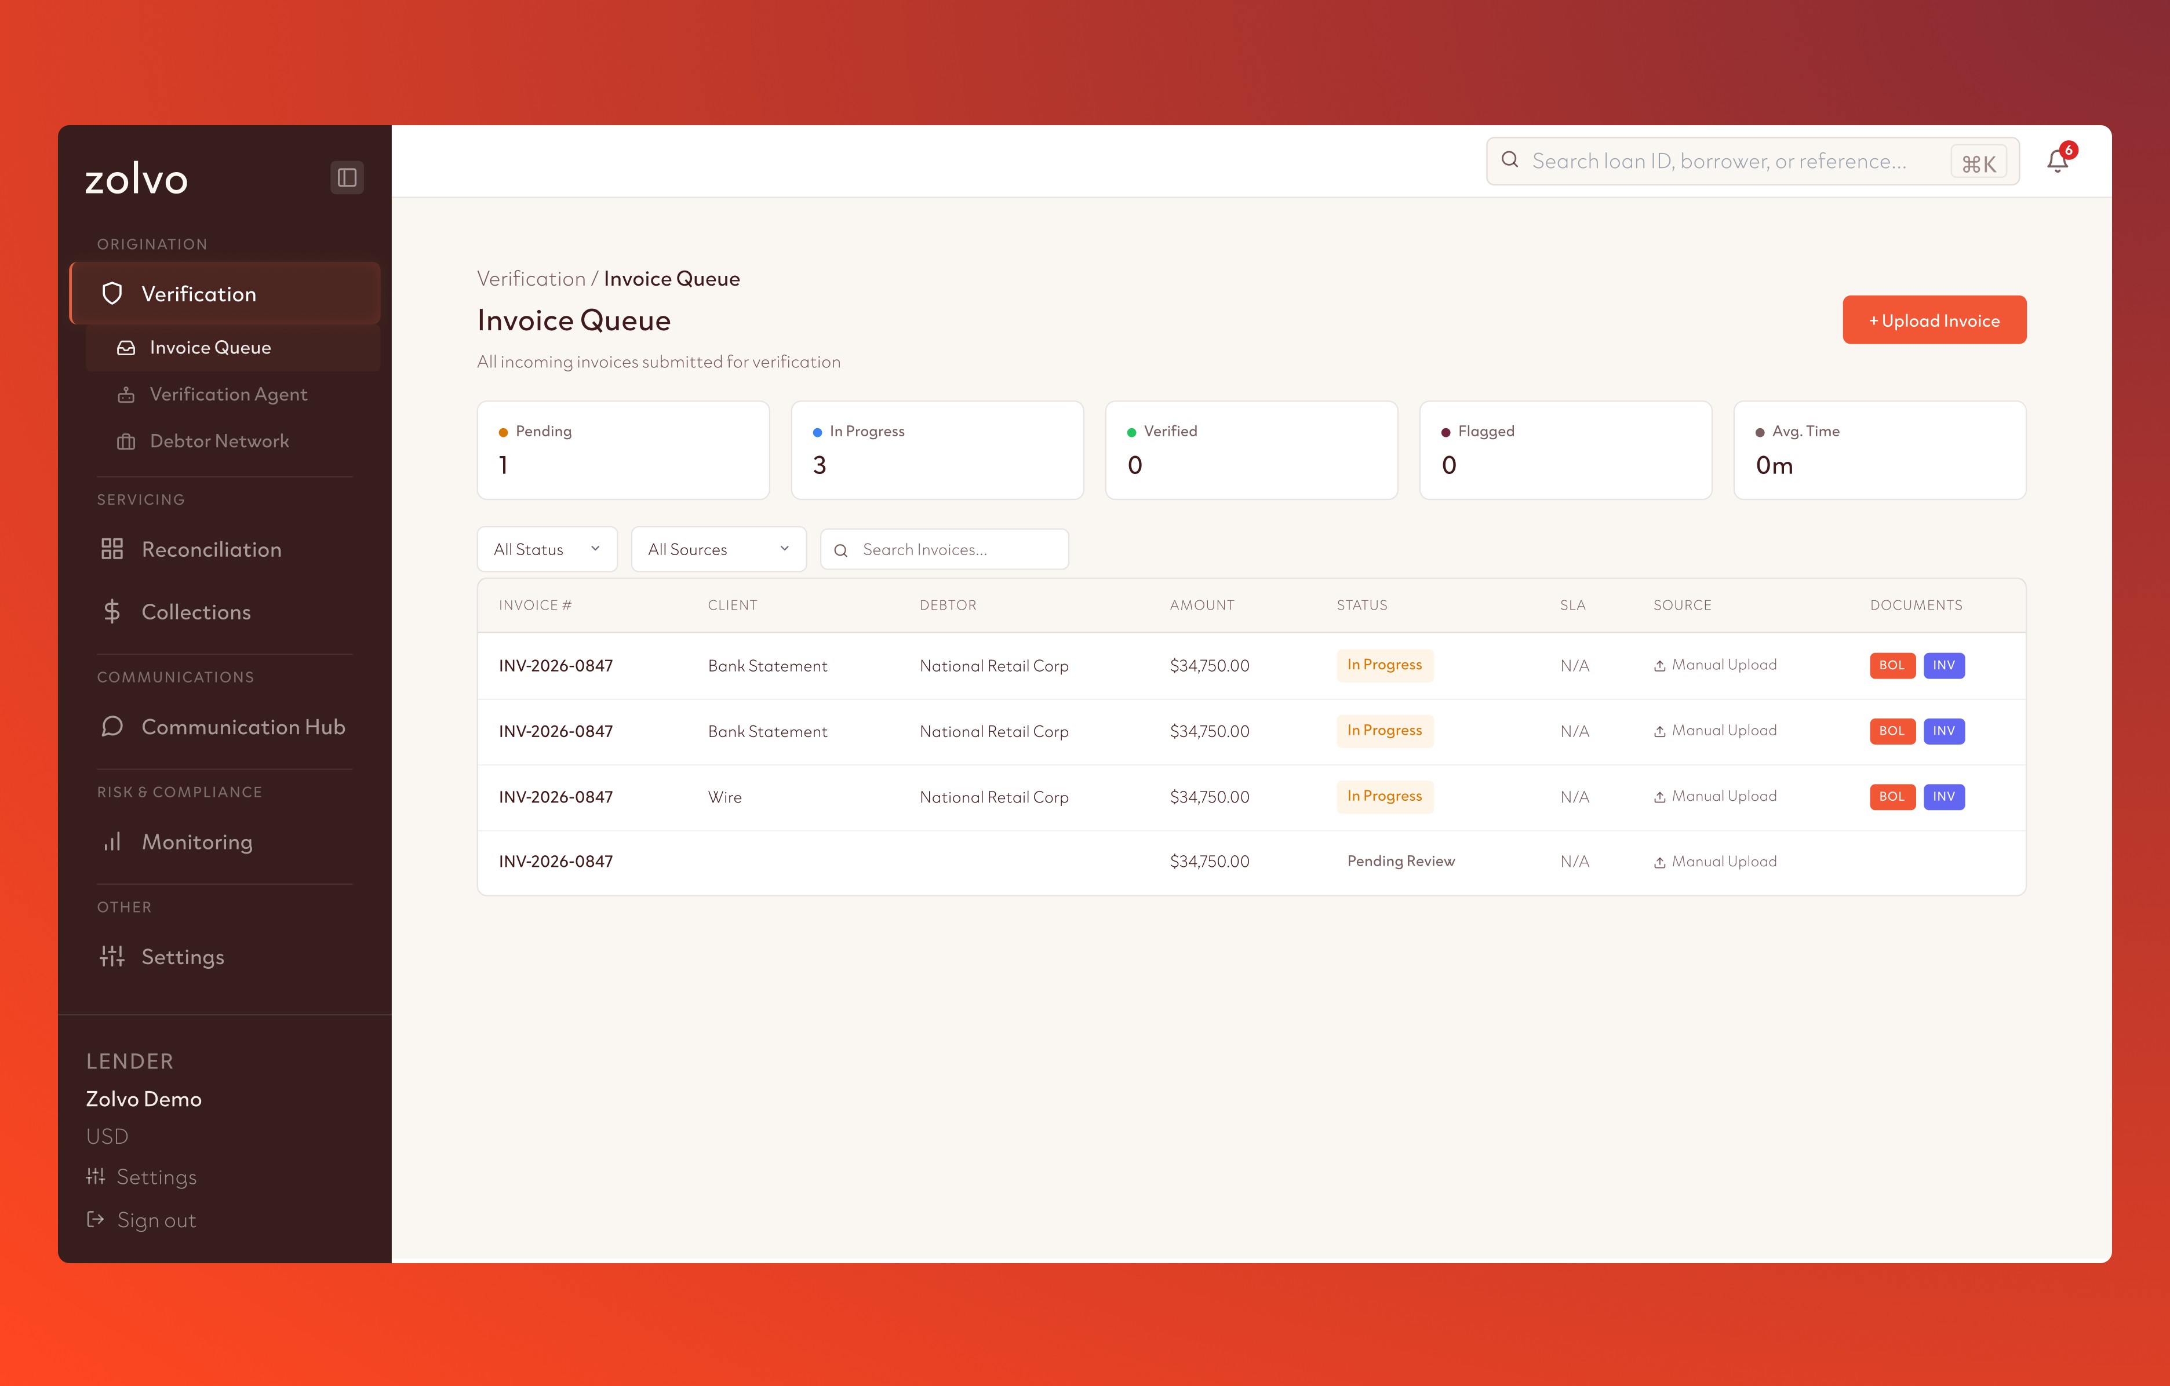Viewport: 2170px width, 1386px height.
Task: Go to Communication Hub
Action: 225,727
